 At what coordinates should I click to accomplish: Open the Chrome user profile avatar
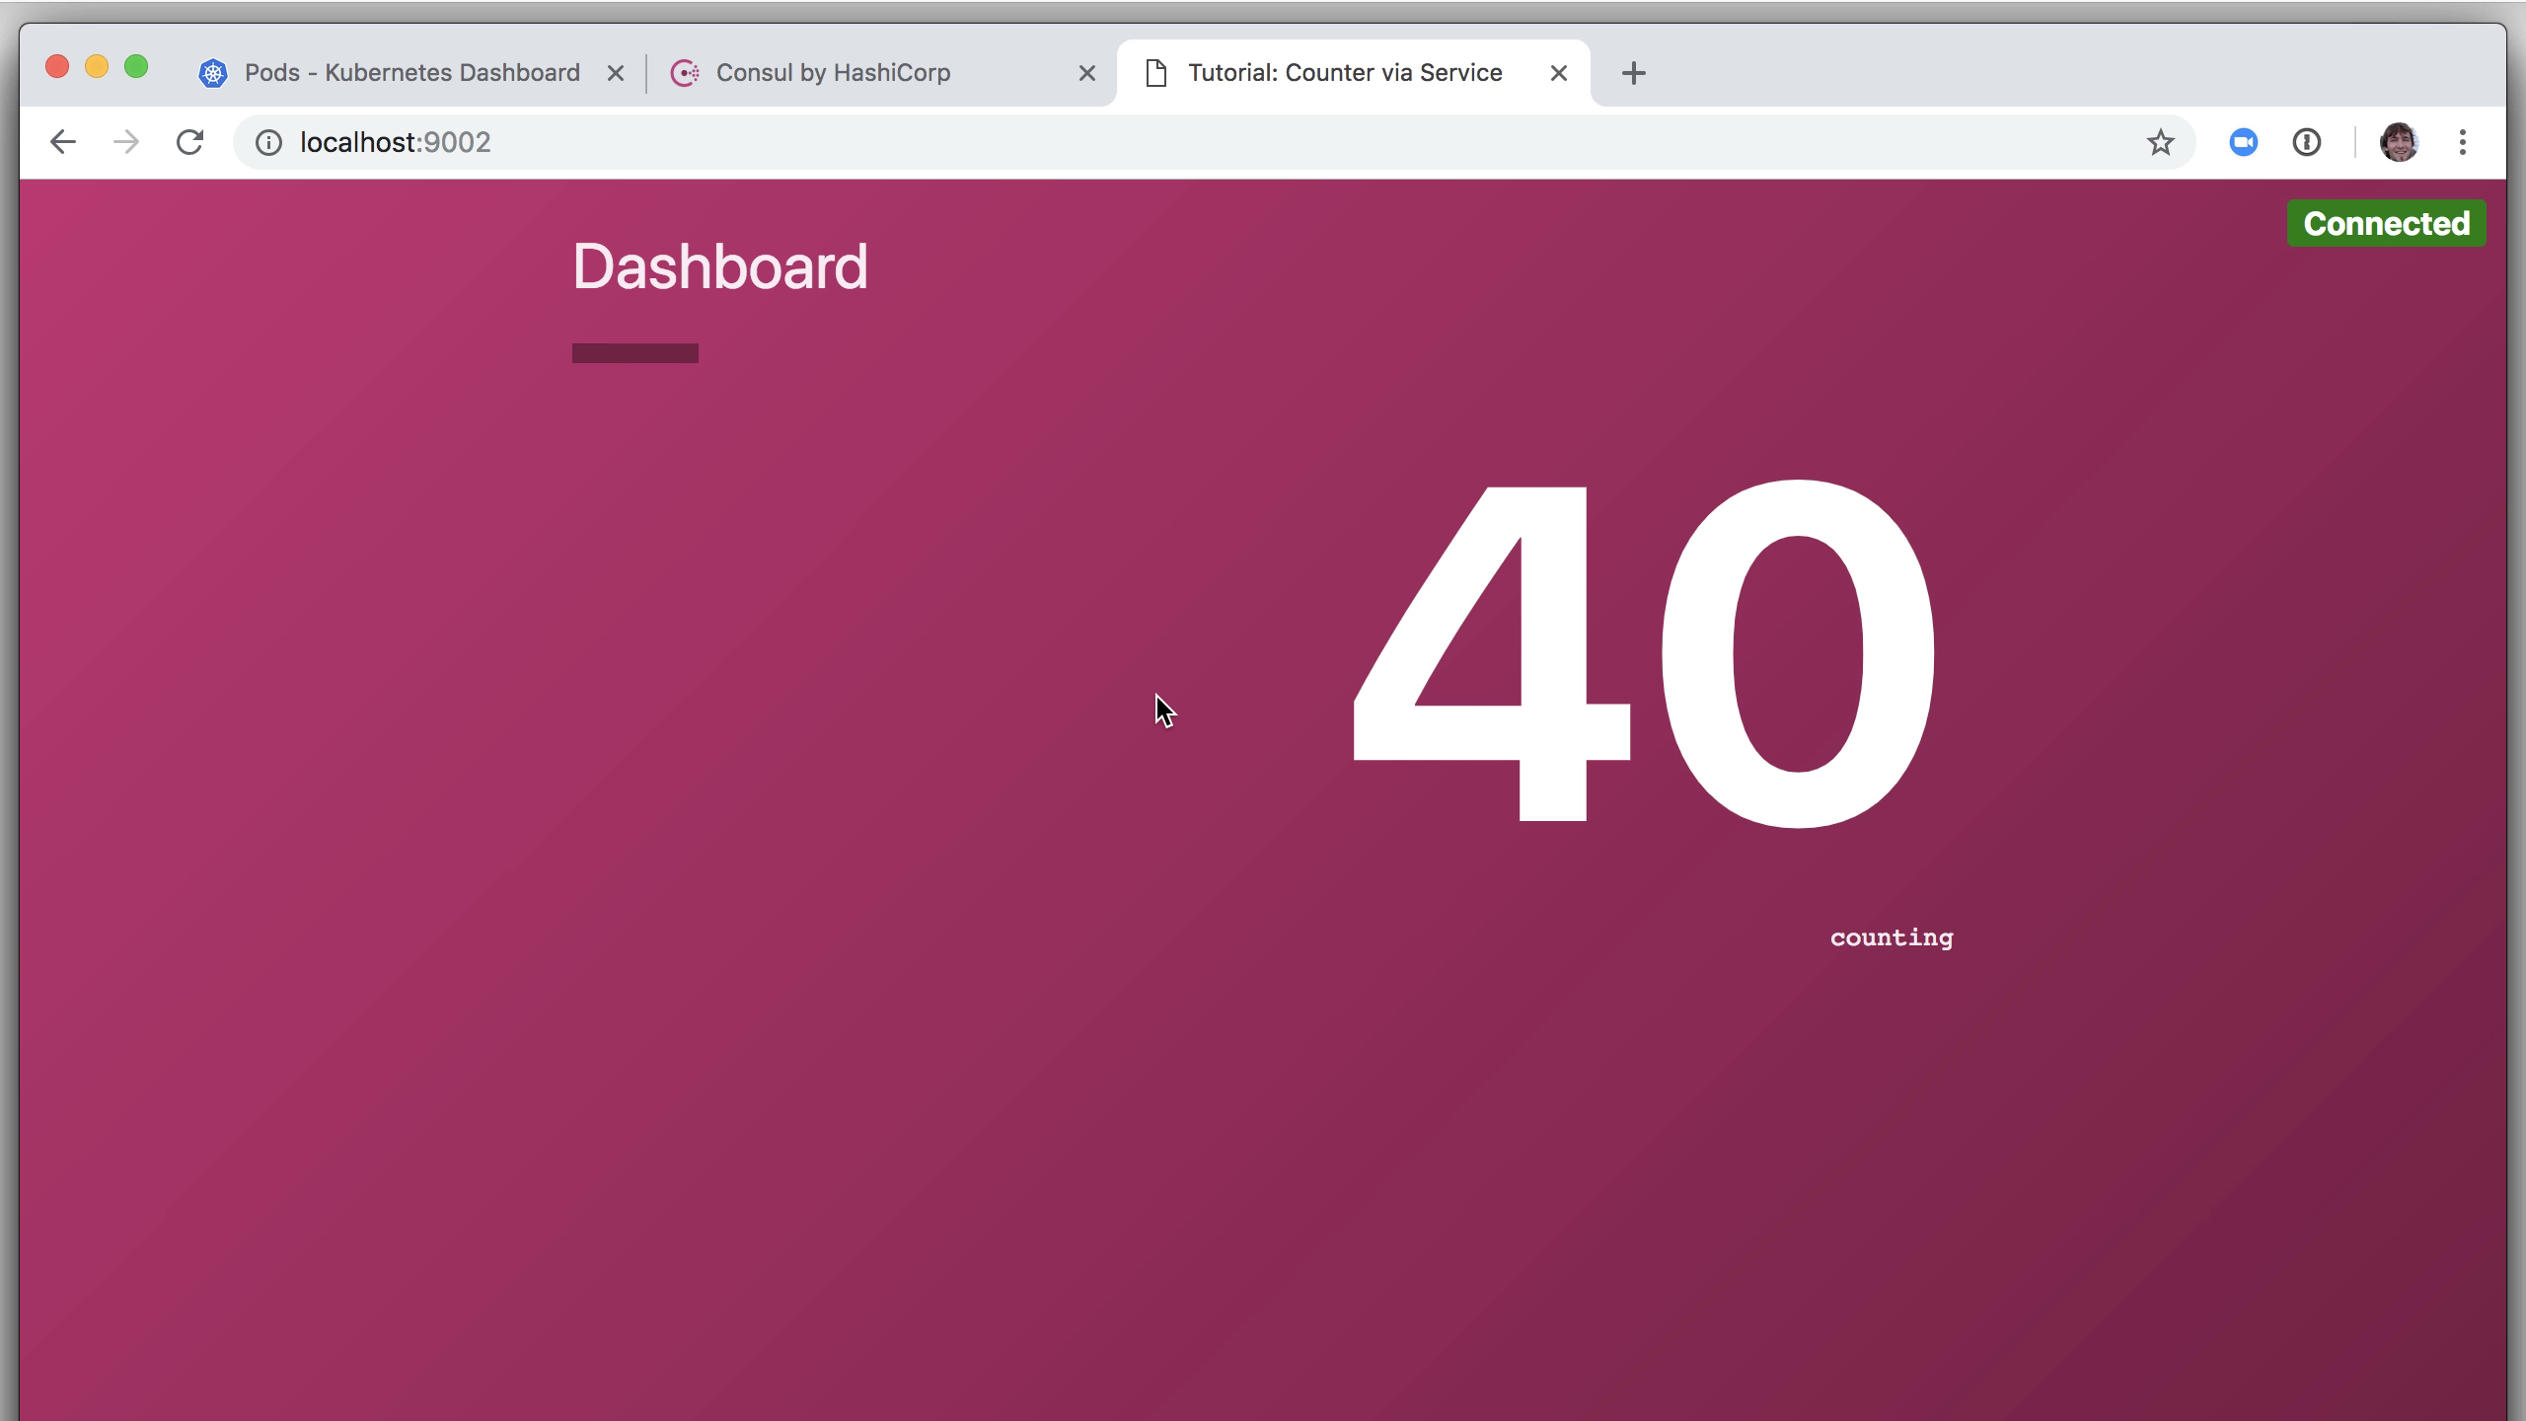click(x=2399, y=142)
